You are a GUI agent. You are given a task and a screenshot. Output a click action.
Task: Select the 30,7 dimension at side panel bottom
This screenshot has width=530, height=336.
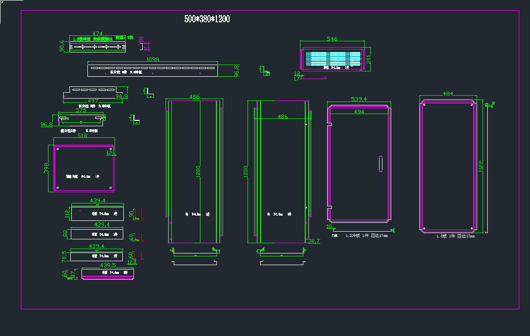point(314,241)
